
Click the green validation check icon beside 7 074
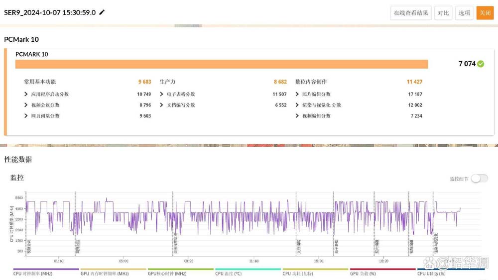(481, 64)
